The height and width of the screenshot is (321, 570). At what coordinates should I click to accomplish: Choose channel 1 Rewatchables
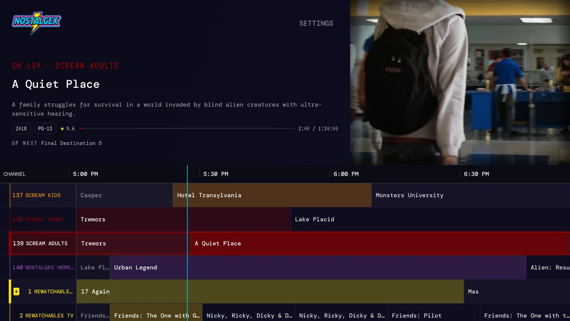pos(43,292)
